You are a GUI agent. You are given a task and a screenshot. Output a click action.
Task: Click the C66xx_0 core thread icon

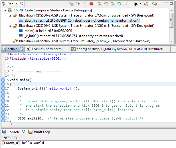tap(15, 15)
